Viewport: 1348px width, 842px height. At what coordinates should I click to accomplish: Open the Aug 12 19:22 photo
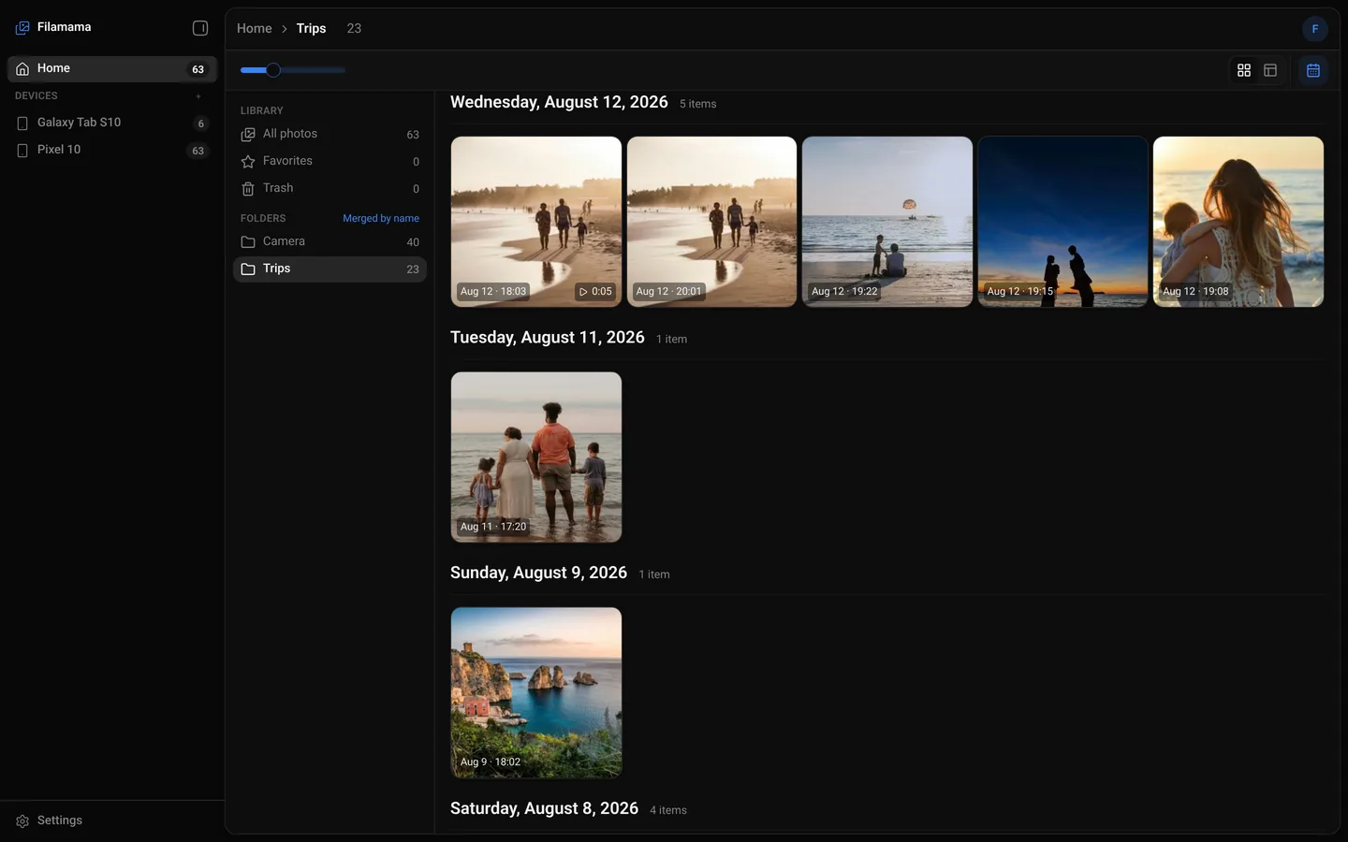[x=887, y=222]
